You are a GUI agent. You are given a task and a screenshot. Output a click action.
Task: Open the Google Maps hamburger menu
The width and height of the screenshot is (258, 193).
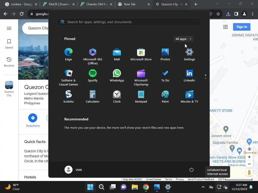[x=9, y=28]
